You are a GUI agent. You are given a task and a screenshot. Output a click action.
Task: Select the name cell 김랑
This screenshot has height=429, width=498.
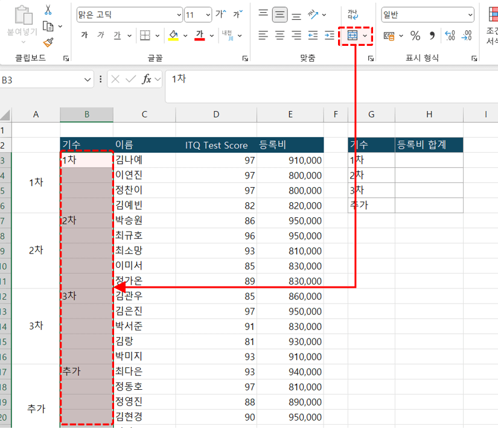144,342
